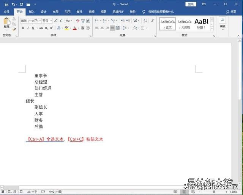This screenshot has height=195, width=243.
Task: Switch to the 插入 (Insert) tab
Action: pyautogui.click(x=32, y=12)
